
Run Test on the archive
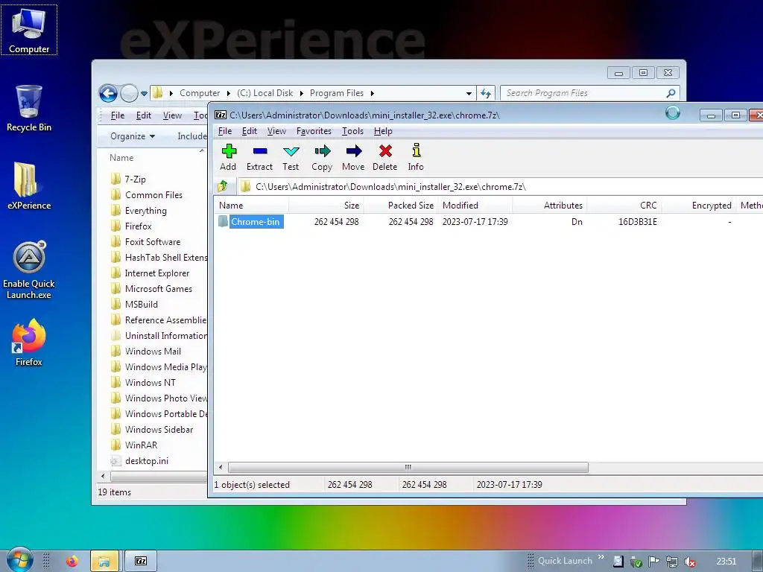pos(291,158)
